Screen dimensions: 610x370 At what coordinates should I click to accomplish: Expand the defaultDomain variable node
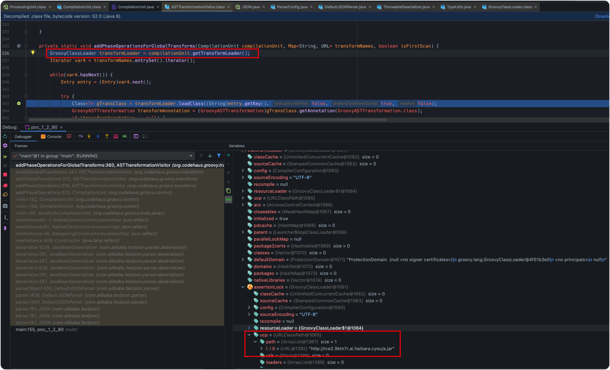click(243, 259)
